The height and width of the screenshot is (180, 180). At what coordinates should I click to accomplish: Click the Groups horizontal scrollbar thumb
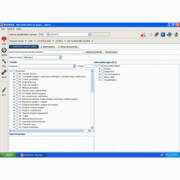(x=48, y=130)
